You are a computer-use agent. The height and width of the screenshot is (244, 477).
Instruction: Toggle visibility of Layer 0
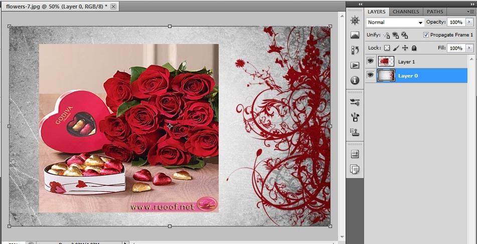coord(370,75)
